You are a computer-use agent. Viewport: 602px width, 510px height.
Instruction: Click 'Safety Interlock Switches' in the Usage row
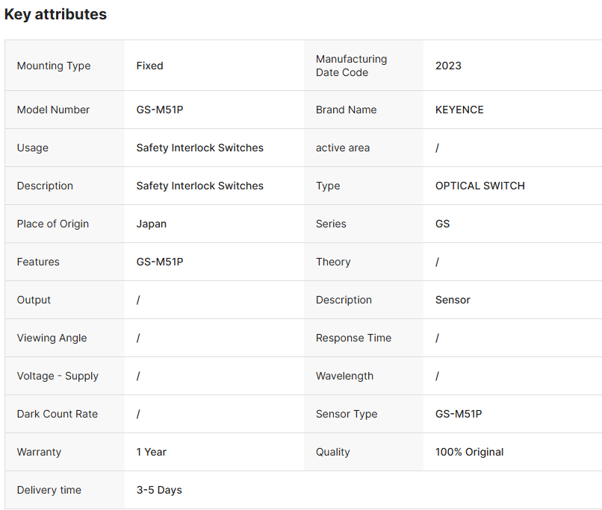coord(199,148)
